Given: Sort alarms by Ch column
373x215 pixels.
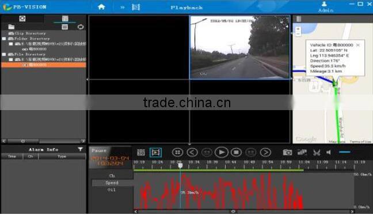Looking at the screenshot, I should pos(31,156).
